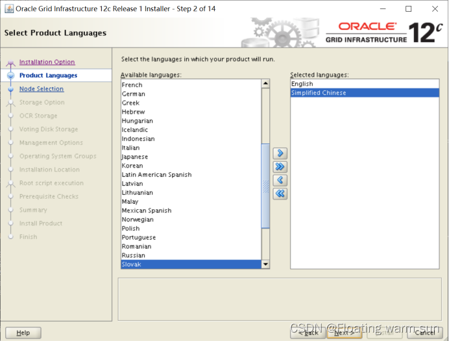
Task: Select Japanese in Available languages
Action: (191, 157)
